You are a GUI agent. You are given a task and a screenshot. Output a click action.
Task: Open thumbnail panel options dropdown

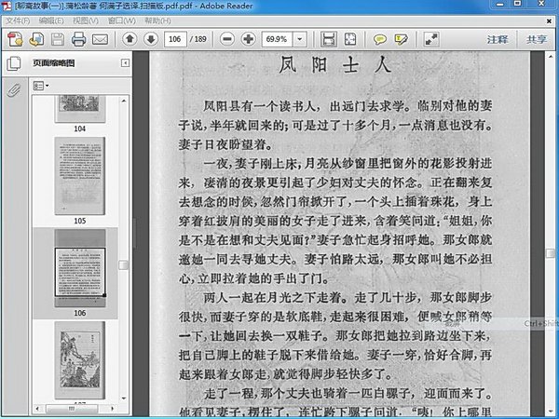42,85
